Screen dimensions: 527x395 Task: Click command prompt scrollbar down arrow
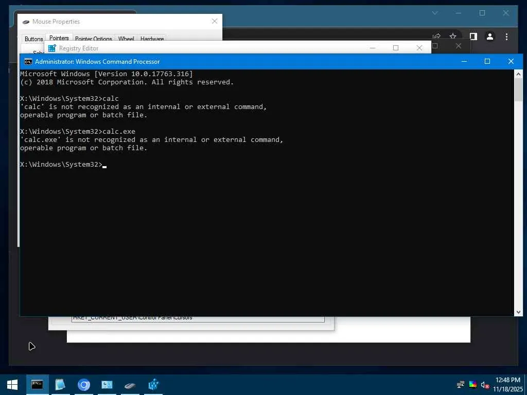click(518, 312)
